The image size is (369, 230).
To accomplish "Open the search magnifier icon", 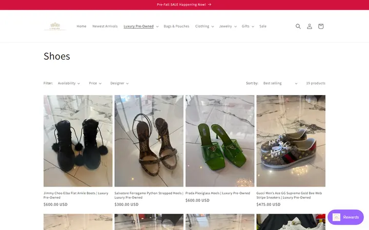I will point(298,26).
